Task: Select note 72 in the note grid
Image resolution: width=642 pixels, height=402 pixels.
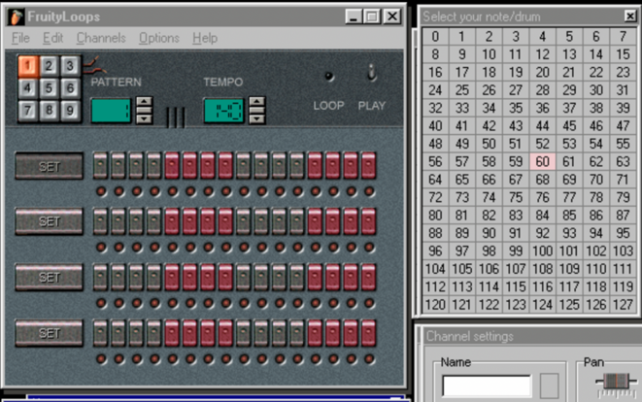Action: pyautogui.click(x=435, y=197)
